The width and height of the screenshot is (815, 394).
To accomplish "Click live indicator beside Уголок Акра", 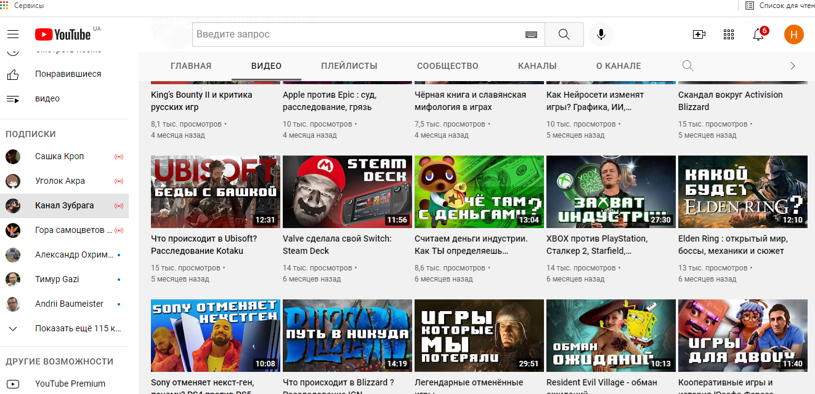I will 119,181.
